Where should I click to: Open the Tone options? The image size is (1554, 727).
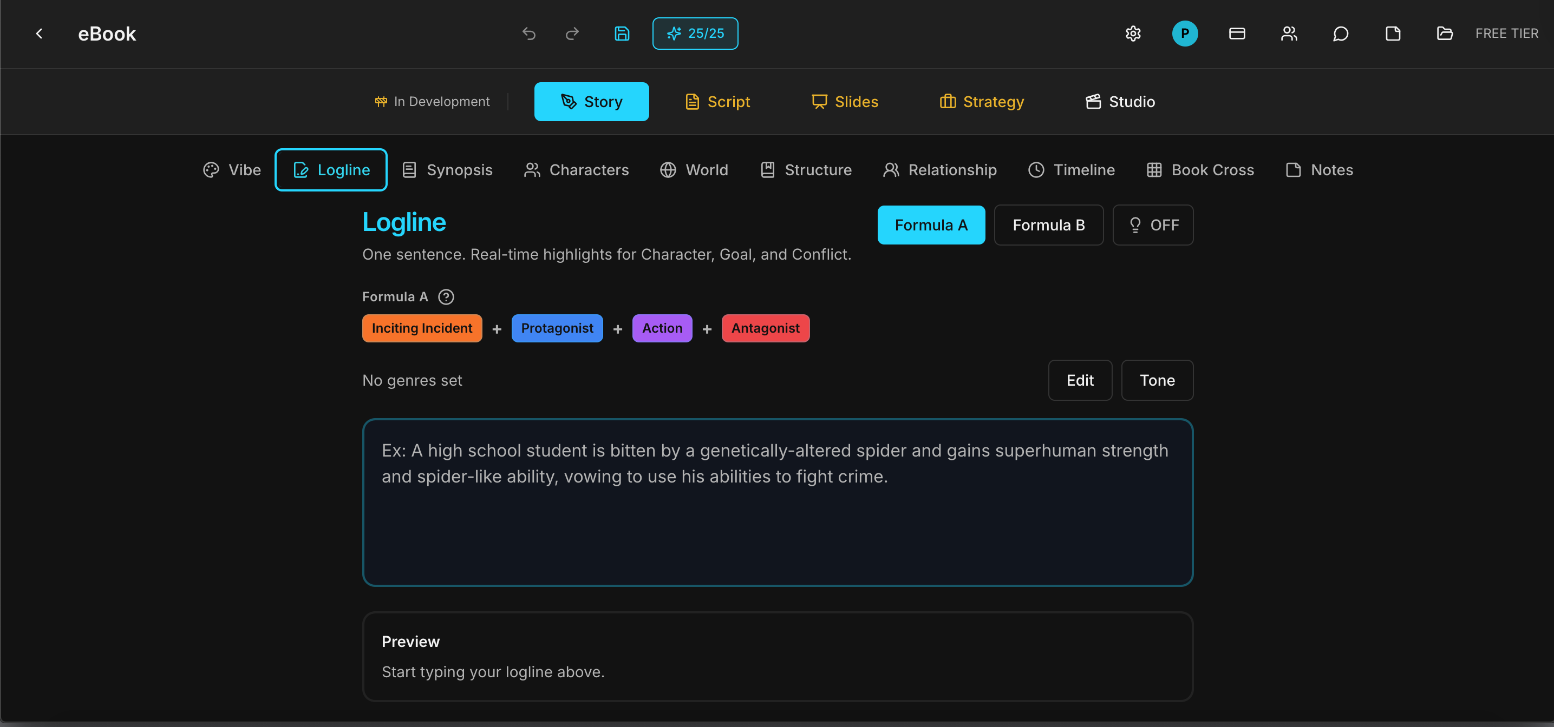tap(1157, 380)
